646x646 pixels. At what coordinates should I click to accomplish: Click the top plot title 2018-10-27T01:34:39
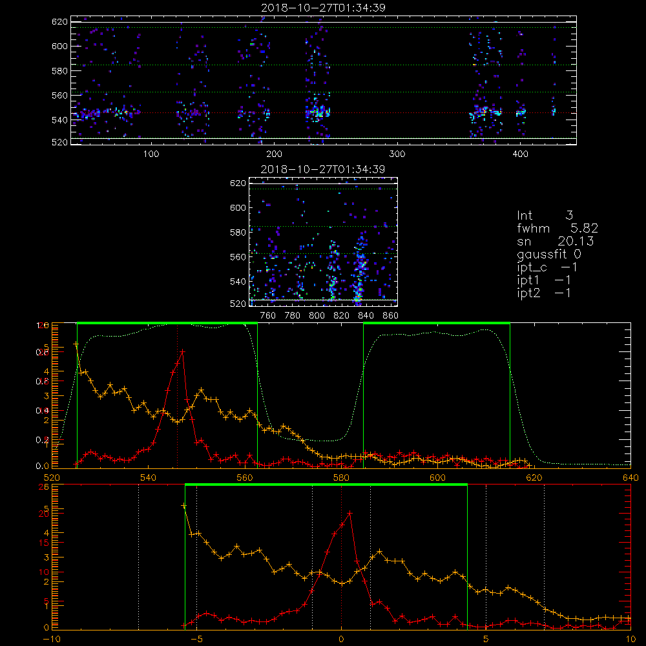click(x=323, y=8)
